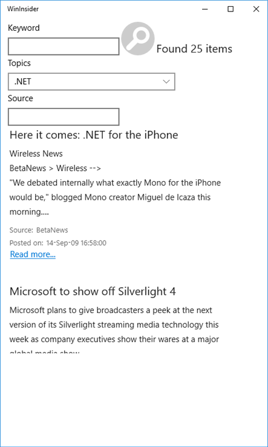
Task: Open the Read more... link
Action: tap(33, 254)
